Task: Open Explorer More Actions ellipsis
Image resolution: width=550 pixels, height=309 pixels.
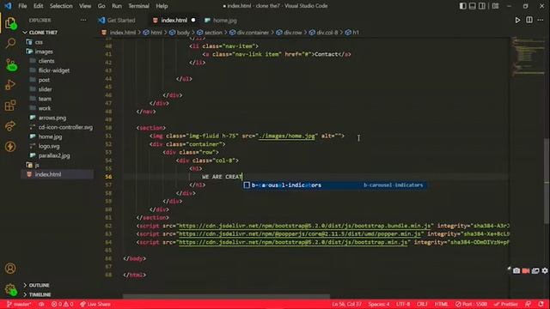Action: tap(83, 21)
